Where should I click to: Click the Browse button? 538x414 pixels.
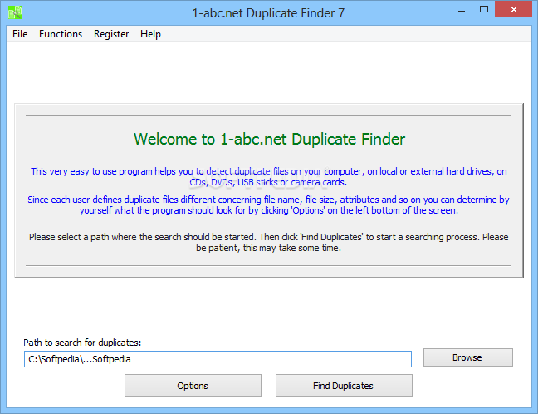click(468, 357)
